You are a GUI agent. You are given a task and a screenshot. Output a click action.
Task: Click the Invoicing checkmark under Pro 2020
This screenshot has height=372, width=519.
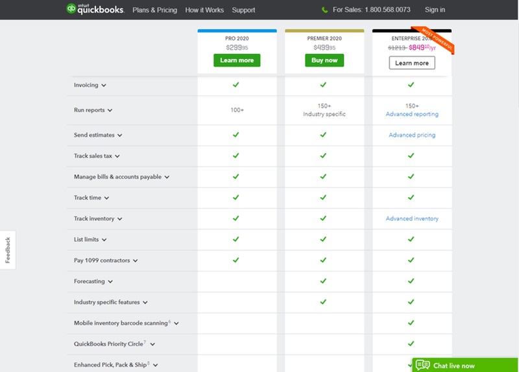coord(236,84)
